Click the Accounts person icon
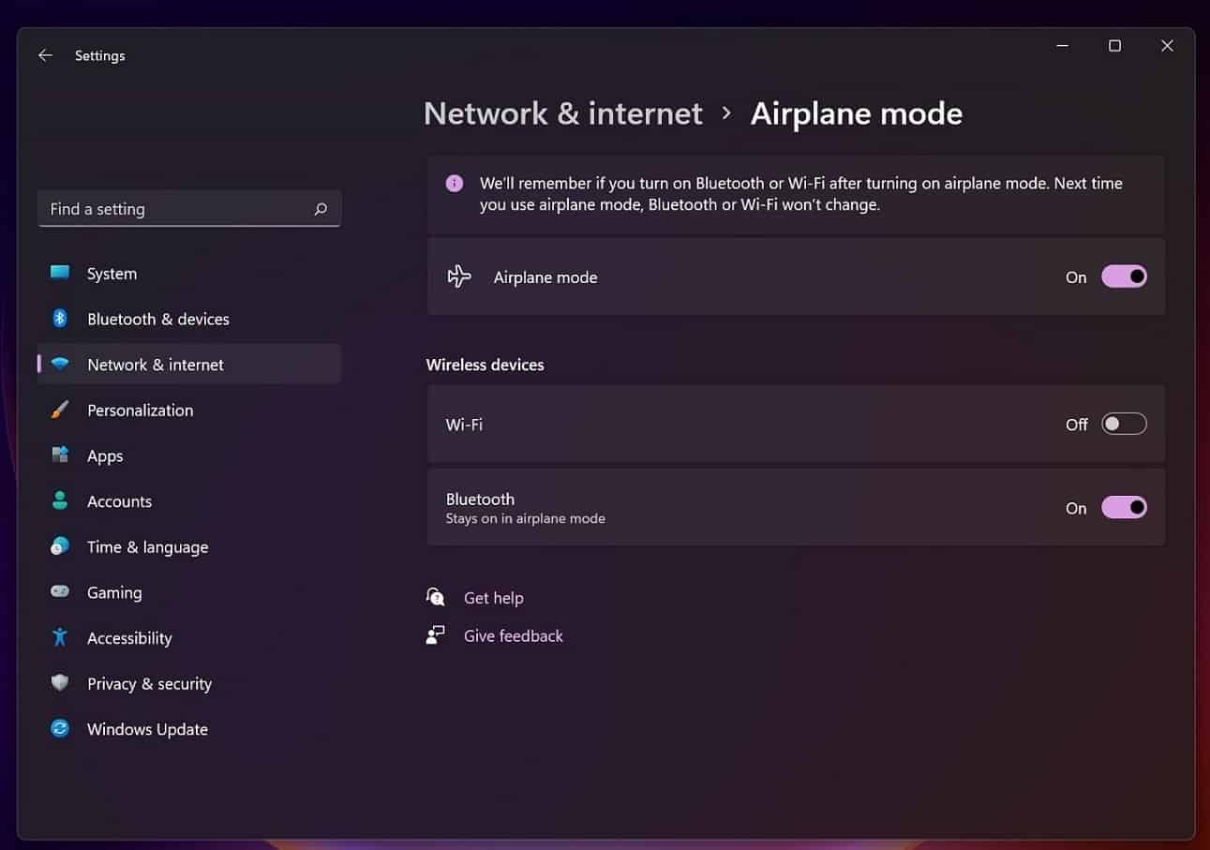 coord(60,500)
